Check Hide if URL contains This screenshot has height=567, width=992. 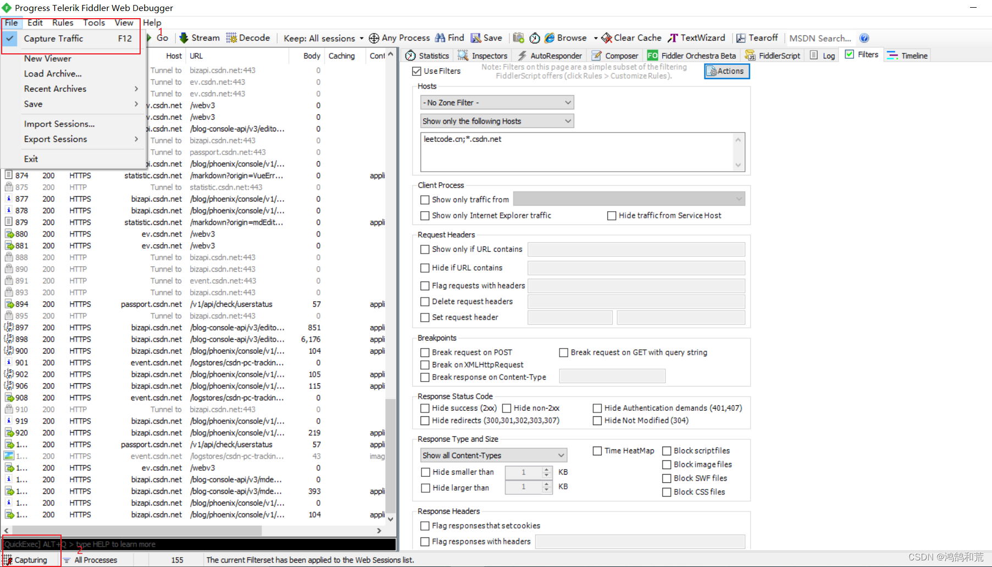(425, 268)
